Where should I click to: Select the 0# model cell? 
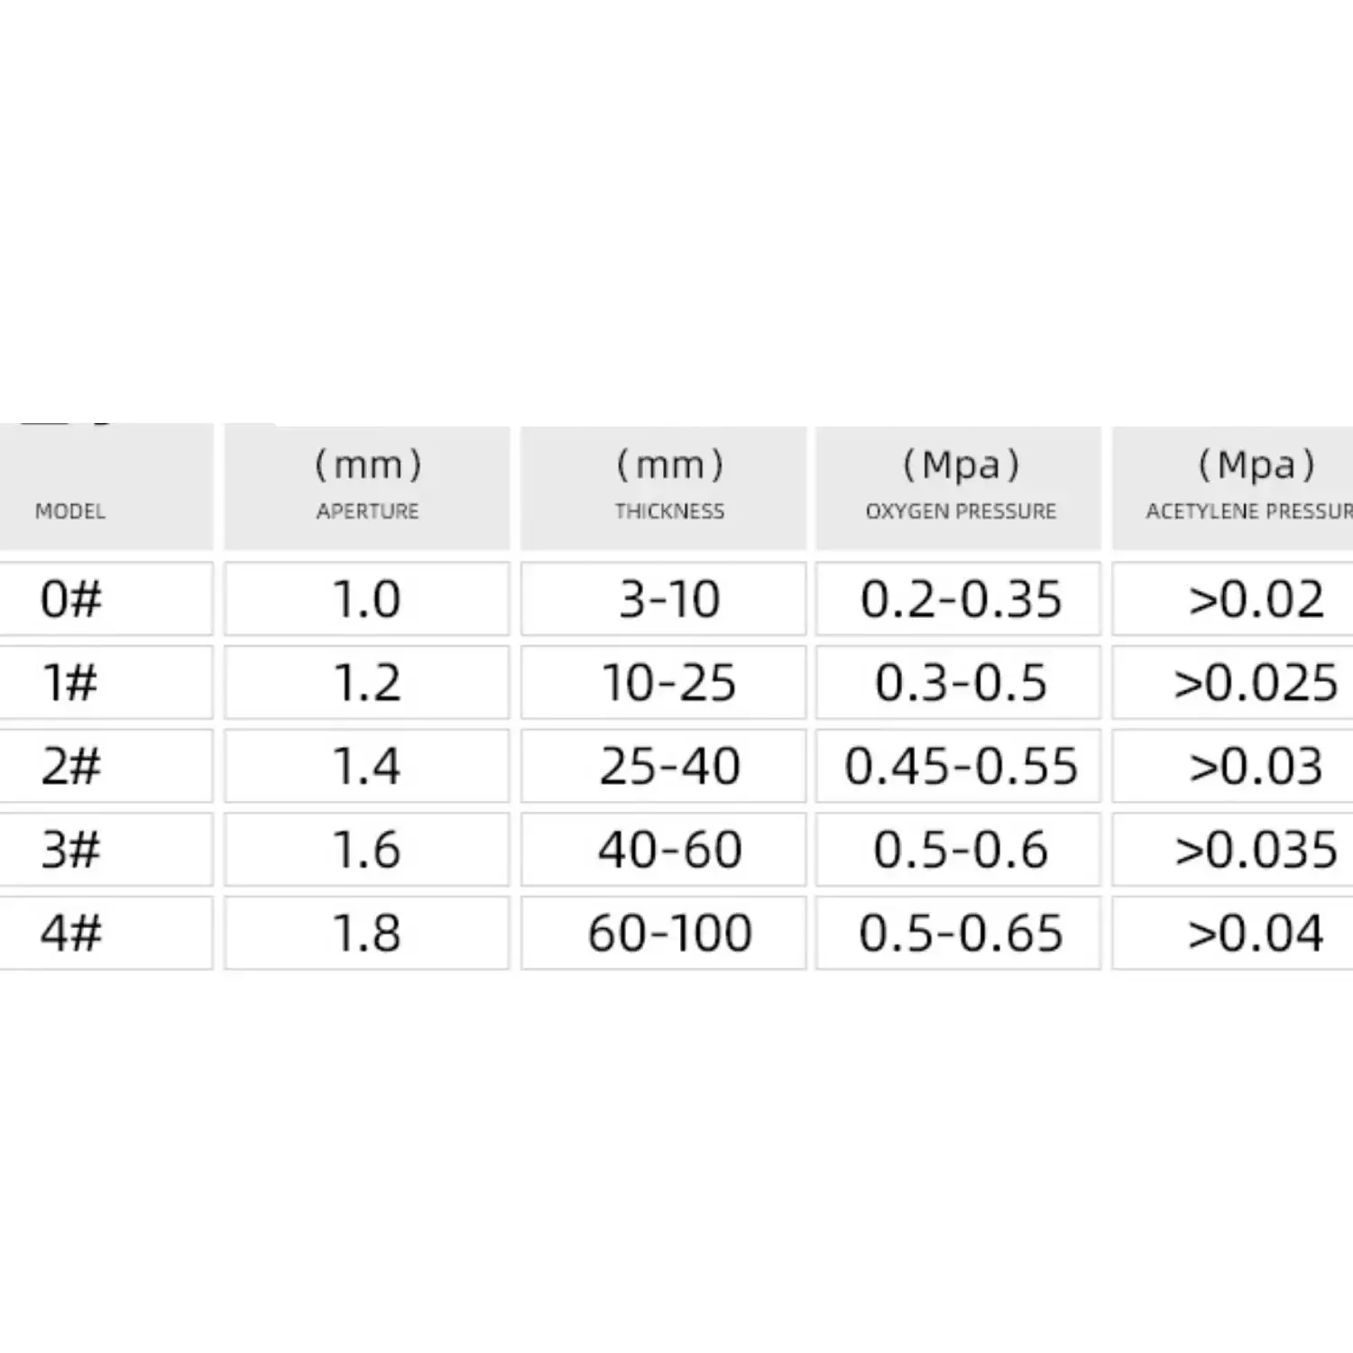point(71,599)
